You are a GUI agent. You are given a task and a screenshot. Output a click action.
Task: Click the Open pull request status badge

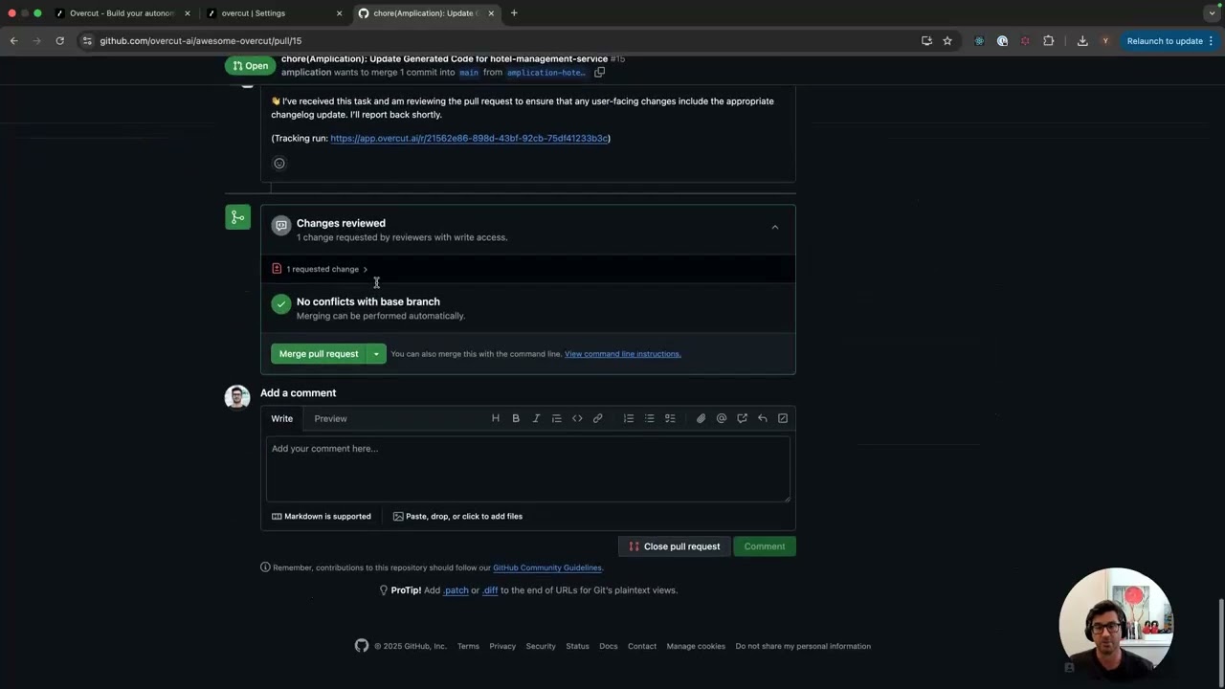coord(250,66)
